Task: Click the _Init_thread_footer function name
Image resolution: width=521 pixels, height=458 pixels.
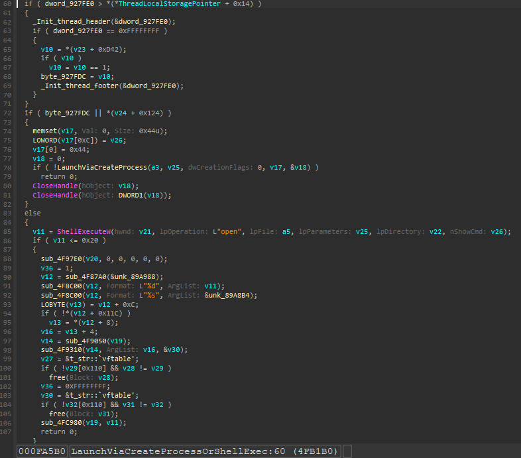Action: (80, 86)
